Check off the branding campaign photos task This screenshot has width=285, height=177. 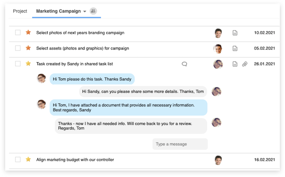pos(18,33)
